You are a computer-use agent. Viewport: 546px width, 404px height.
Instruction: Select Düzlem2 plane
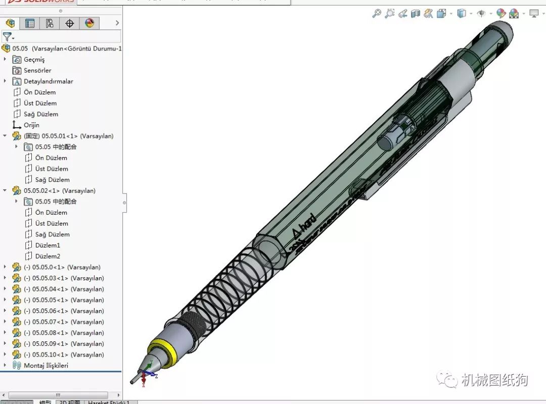[x=48, y=256]
